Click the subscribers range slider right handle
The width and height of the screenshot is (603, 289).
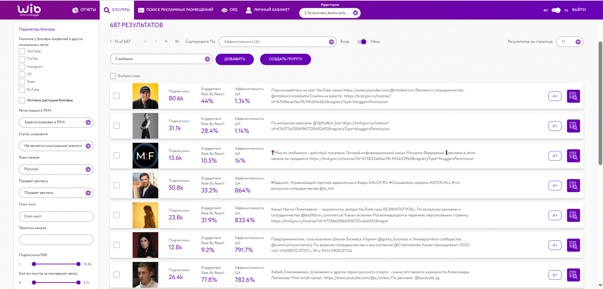[78, 264]
